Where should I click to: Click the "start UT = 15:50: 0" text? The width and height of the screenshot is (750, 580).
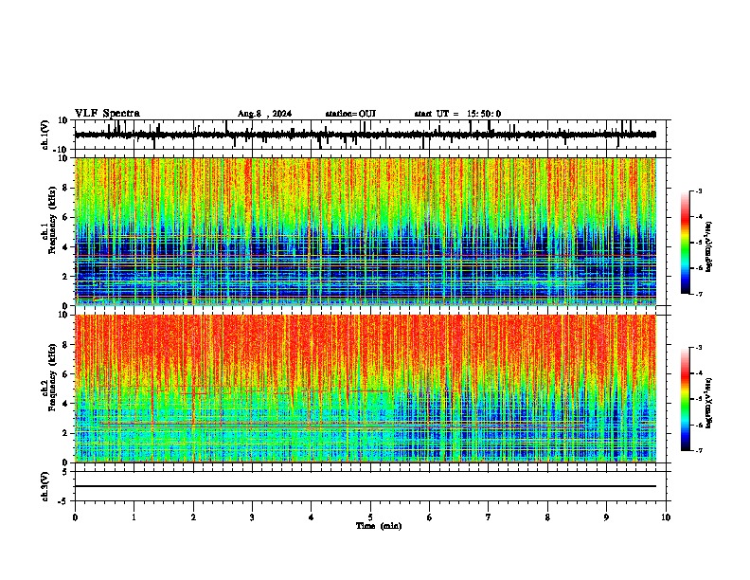click(x=457, y=114)
